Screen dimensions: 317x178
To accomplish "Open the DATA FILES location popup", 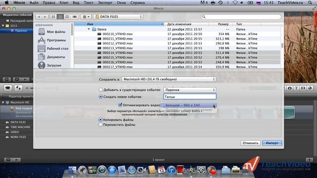I will click(x=118, y=17).
